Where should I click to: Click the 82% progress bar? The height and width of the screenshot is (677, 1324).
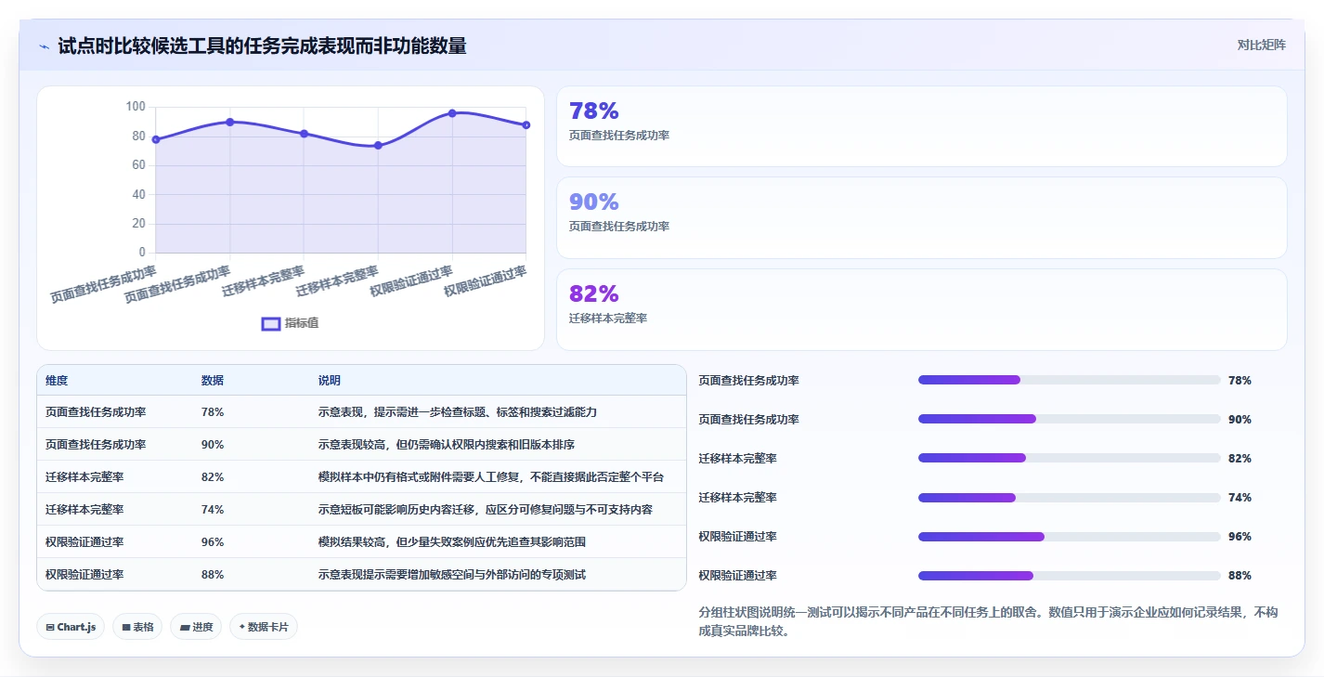pyautogui.click(x=1069, y=458)
